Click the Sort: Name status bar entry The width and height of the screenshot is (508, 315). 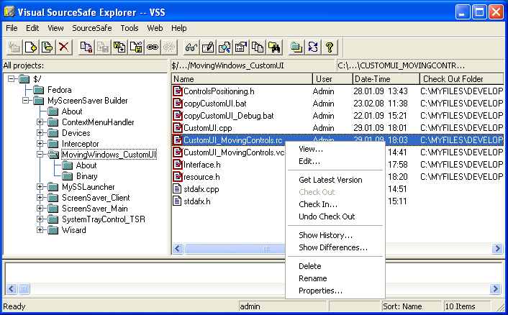point(411,306)
